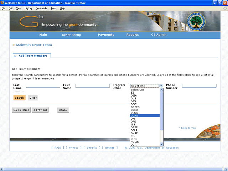Go to Main navigation item
Image resolution: width=228 pixels, height=171 pixels.
tap(43, 35)
